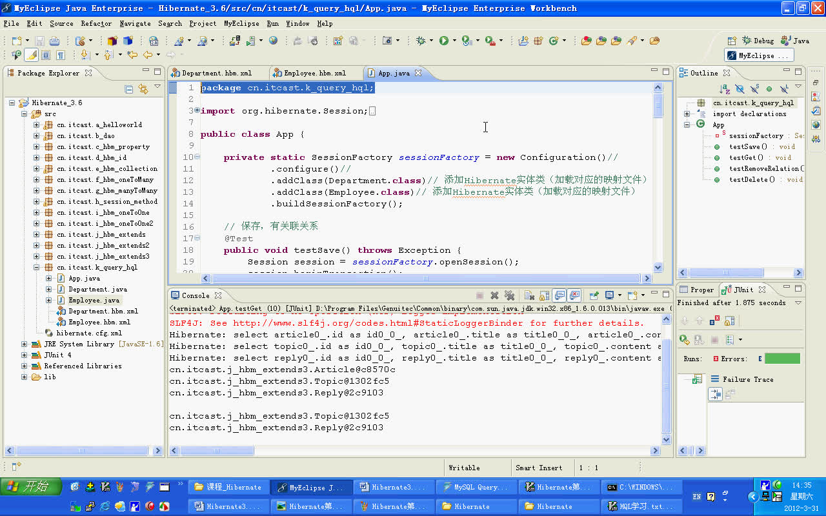Switch to Department.hbm.xml editor tab
The height and width of the screenshot is (516, 826).
coord(217,73)
